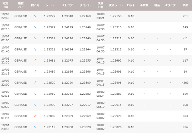Screen dimensions: 192x134
Task: Click the sell arrow in the 10/02 03:30 row
Action: (x=35, y=105)
